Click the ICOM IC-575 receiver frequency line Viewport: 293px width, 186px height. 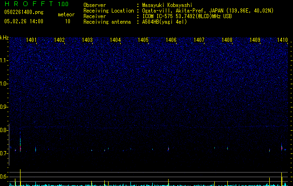point(187,16)
